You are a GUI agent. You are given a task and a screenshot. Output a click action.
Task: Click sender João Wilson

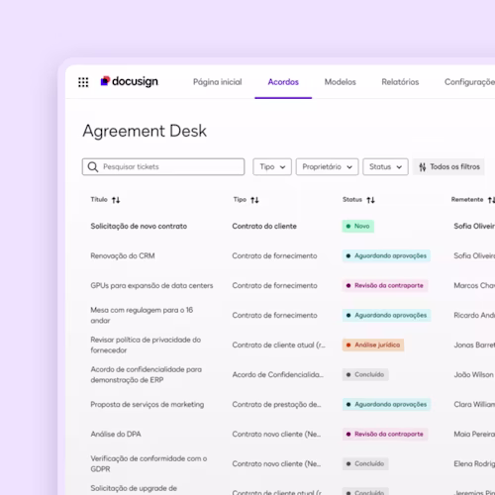473,375
